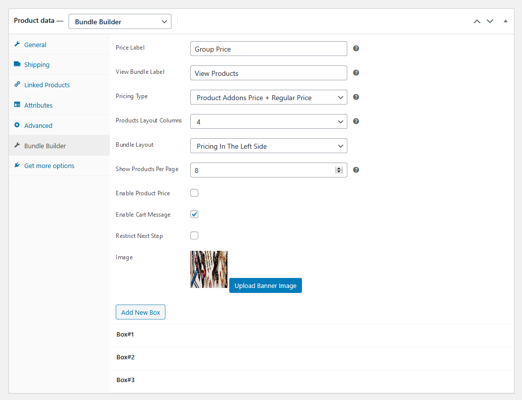Click the Pricing Type help icon
522x400 pixels.
356,97
